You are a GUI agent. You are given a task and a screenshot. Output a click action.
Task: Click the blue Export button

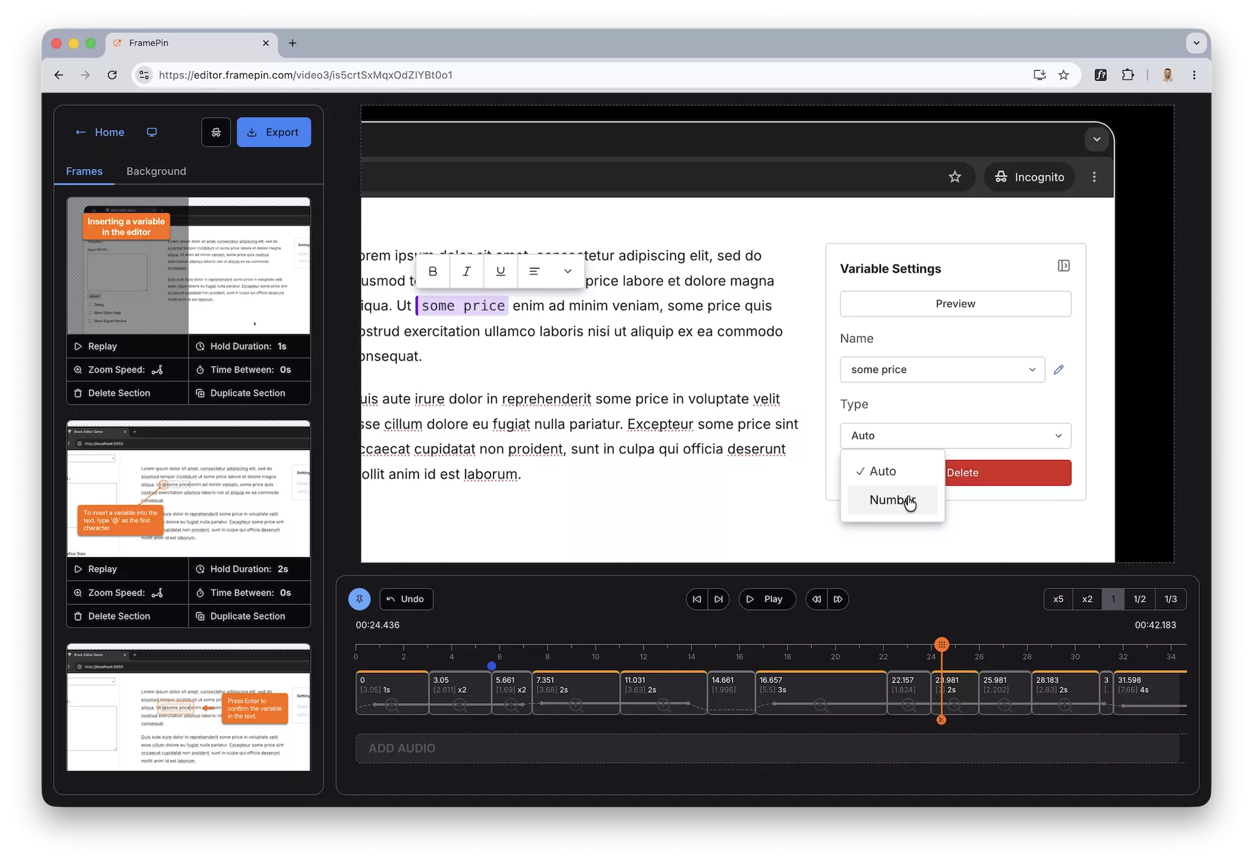274,132
